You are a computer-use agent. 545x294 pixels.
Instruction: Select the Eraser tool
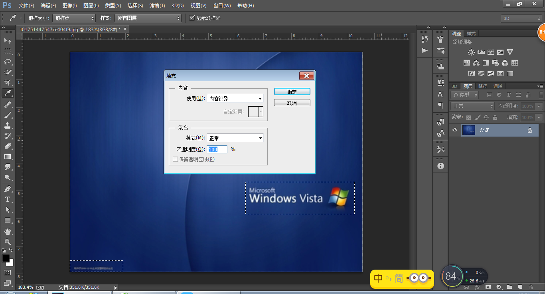coord(8,146)
